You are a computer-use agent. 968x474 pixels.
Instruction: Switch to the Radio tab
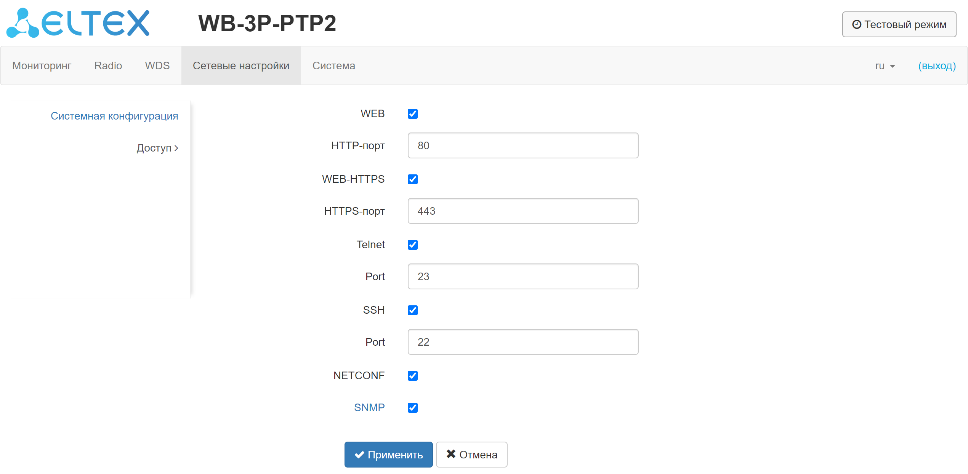click(108, 66)
